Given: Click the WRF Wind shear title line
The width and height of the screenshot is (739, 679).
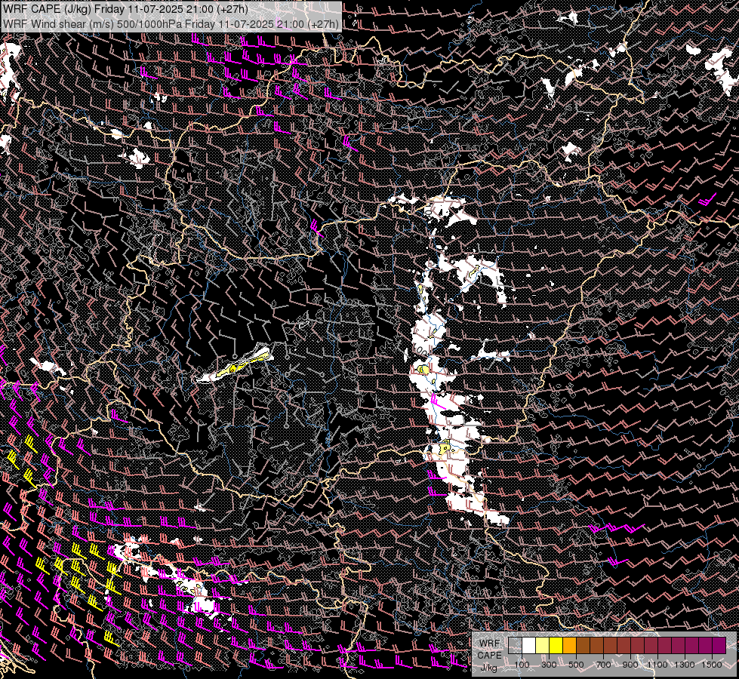Looking at the screenshot, I should pos(170,23).
